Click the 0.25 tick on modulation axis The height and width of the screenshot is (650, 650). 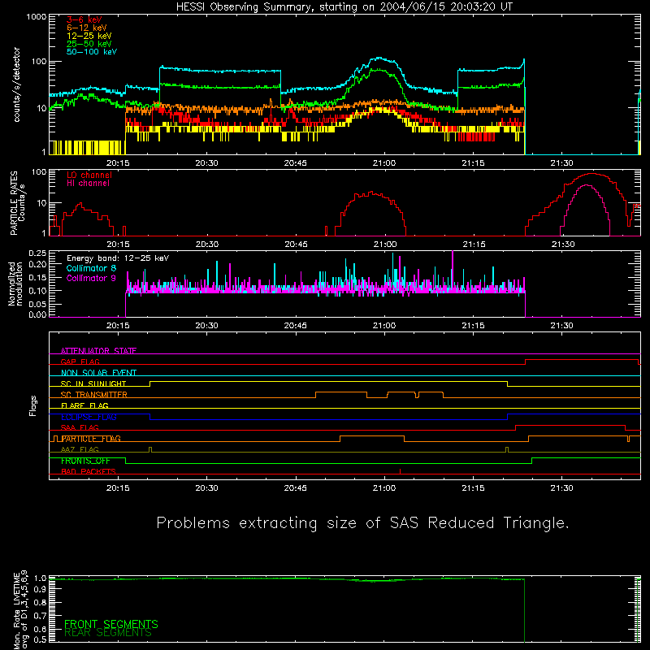tap(37, 253)
